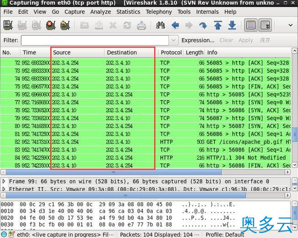This screenshot has height=238, width=298.
Task: Sort packets by the Time column
Action: coord(36,52)
